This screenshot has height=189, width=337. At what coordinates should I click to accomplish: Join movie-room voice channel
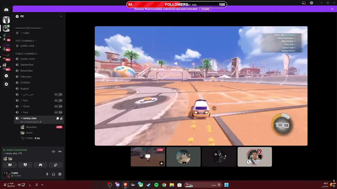39,59
